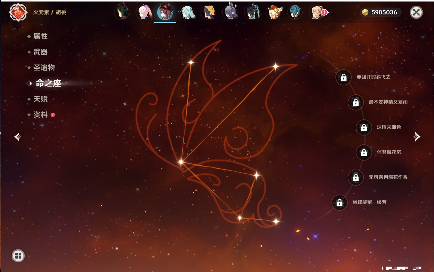Click the locked constellation 伴君眠花房 icon
This screenshot has width=434, height=272.
(x=364, y=152)
